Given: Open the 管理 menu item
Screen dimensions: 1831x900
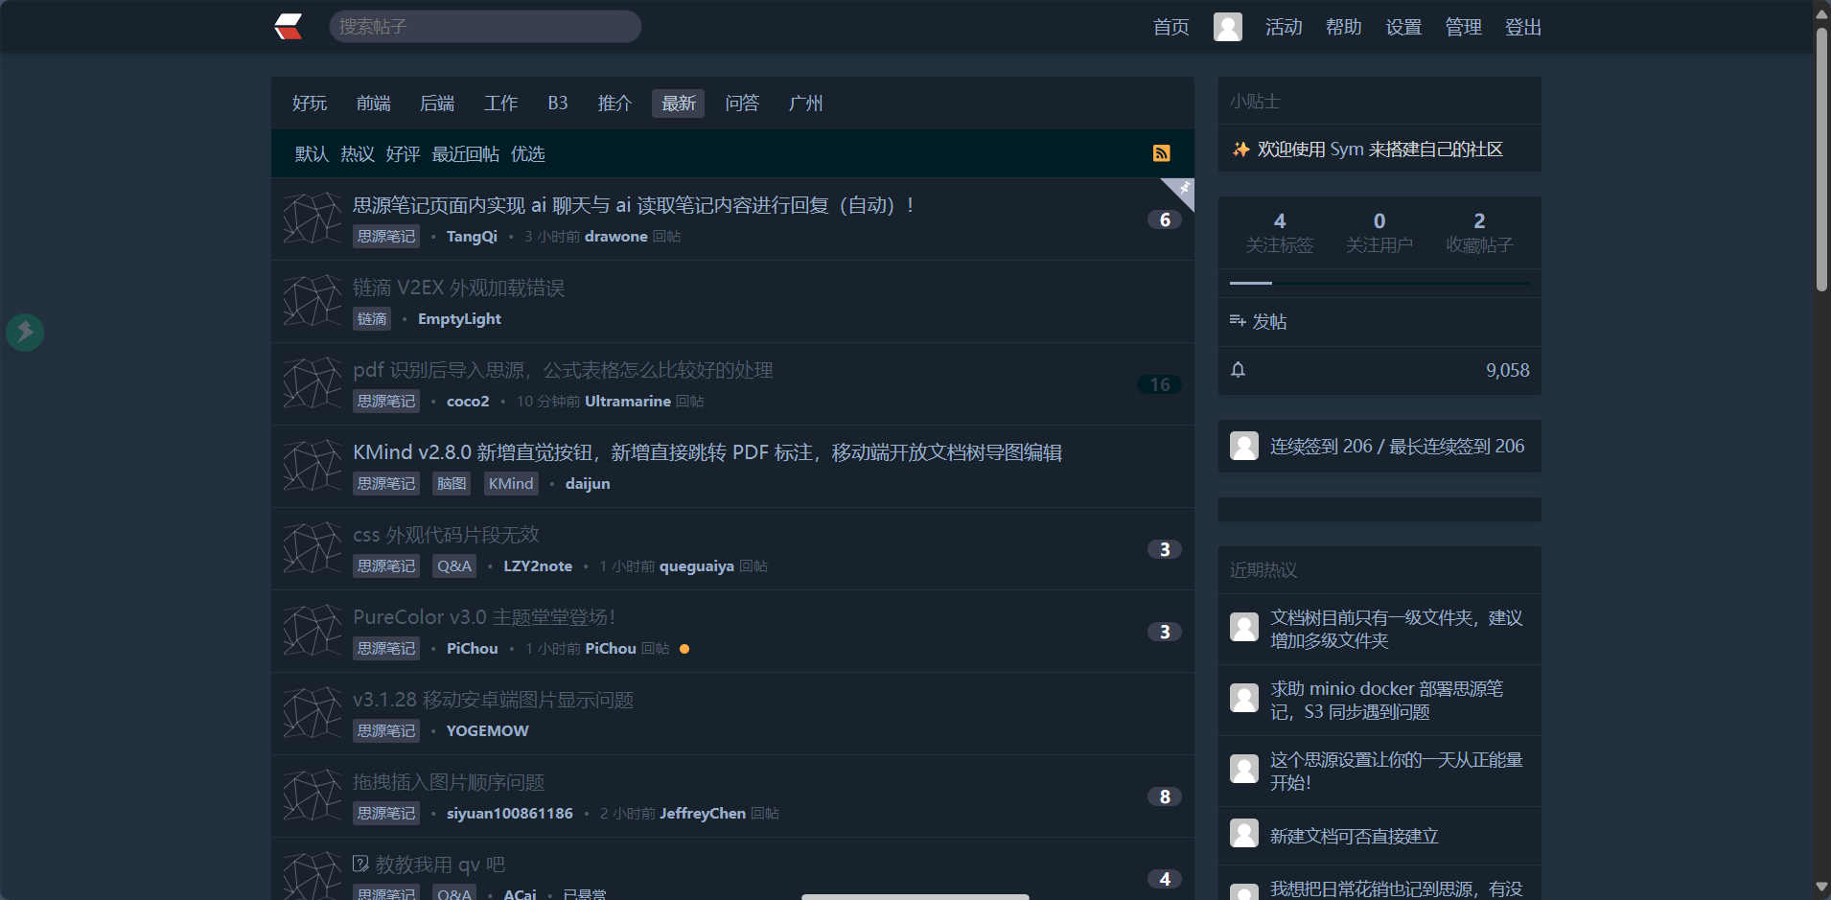Looking at the screenshot, I should (x=1463, y=27).
